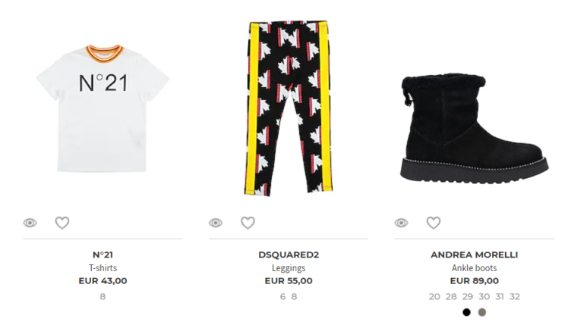Open quick view for DSQUARED2 leggings
The width and height of the screenshot is (571, 328).
pos(216,223)
